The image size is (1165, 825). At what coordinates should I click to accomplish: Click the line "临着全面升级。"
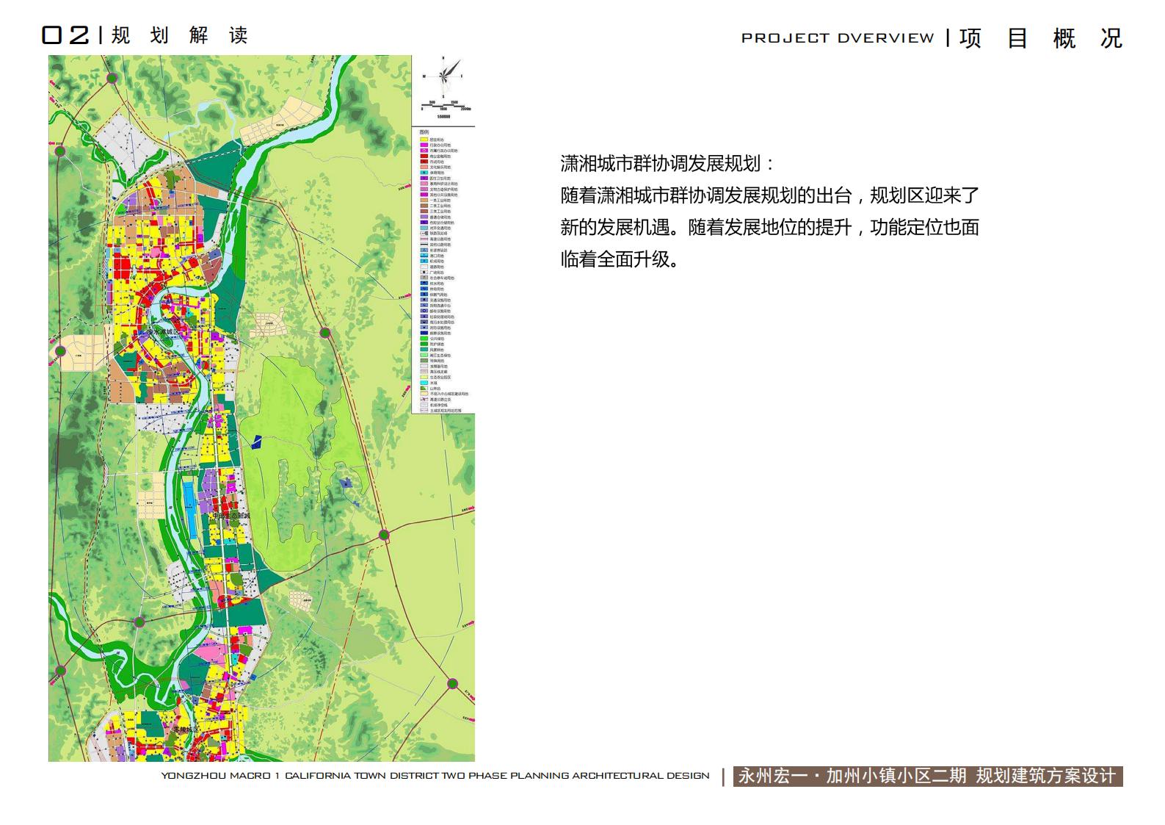[x=620, y=259]
